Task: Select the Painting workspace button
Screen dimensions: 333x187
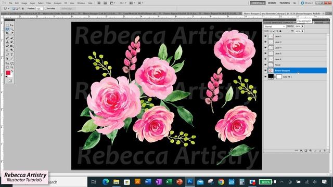Action: pos(285,3)
